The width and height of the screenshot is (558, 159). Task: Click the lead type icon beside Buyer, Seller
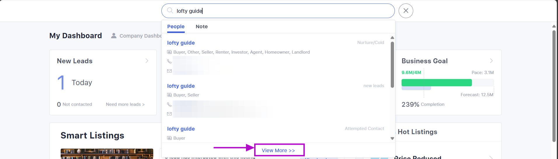(169, 95)
